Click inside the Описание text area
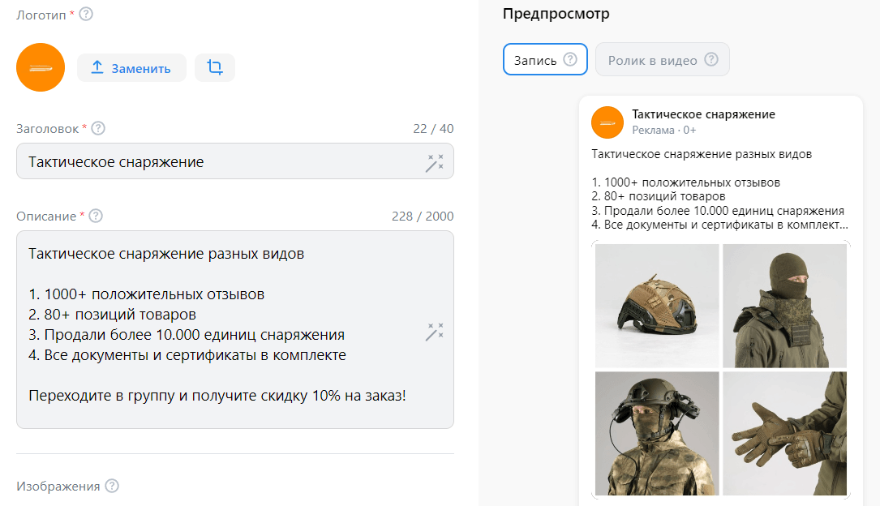Image resolution: width=880 pixels, height=506 pixels. click(235, 330)
